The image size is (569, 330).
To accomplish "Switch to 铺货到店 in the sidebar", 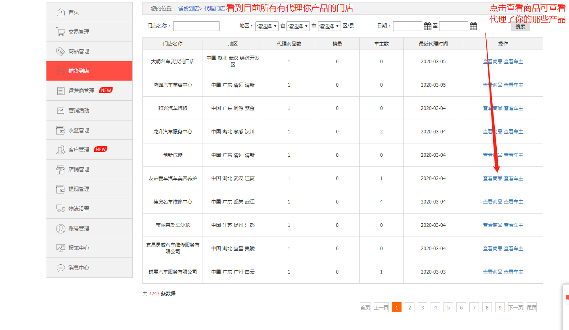I will point(81,71).
